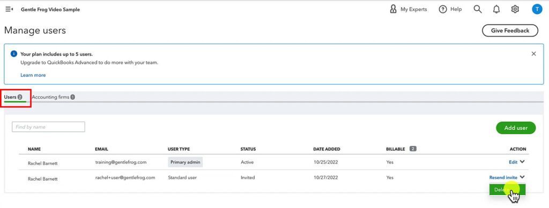
Task: Collapse action dropdown beside Resend invite
Action: 522,177
